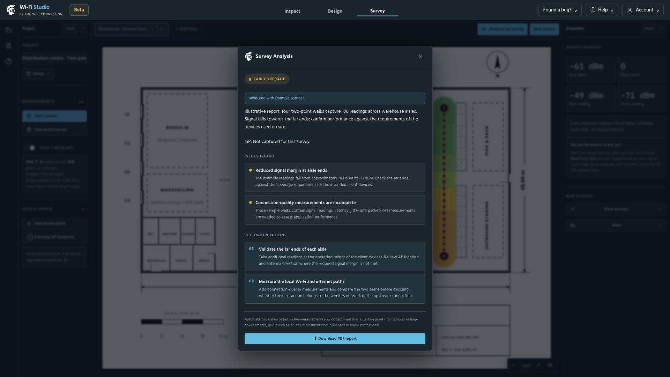Click the Wi-Fi Studio logo icon
The width and height of the screenshot is (670, 377).
11,10
